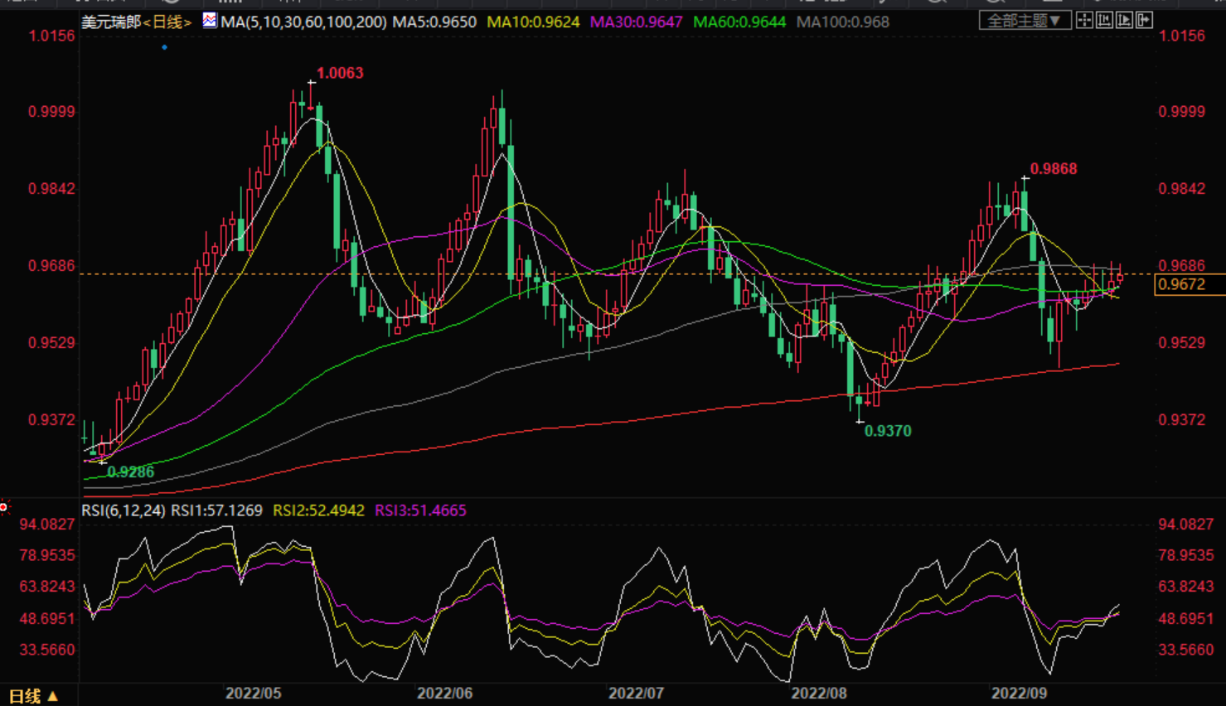The width and height of the screenshot is (1226, 706).
Task: Expand the 日线 period selector
Action: point(33,696)
